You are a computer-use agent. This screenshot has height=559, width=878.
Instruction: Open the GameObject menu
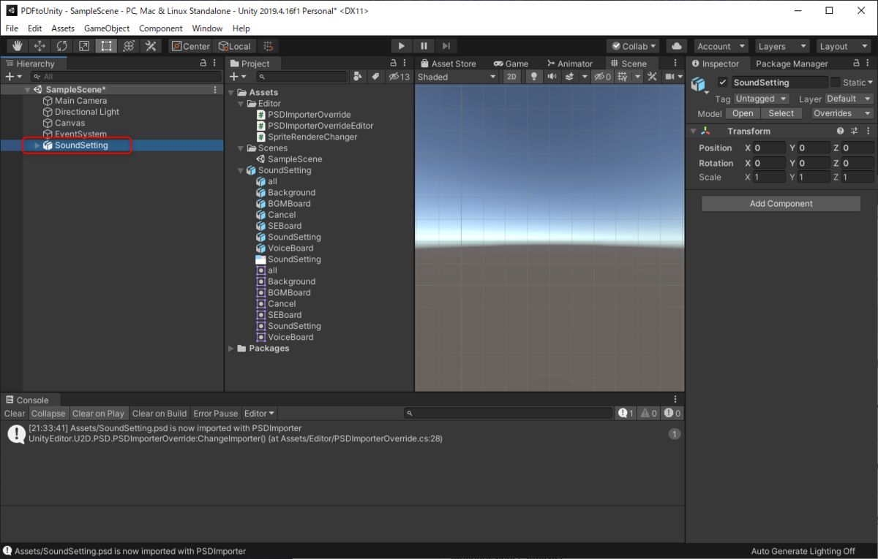coord(107,28)
